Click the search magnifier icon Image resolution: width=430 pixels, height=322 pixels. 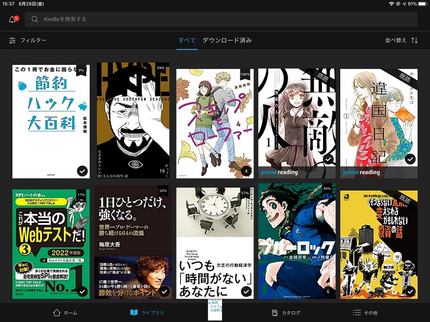pos(34,19)
